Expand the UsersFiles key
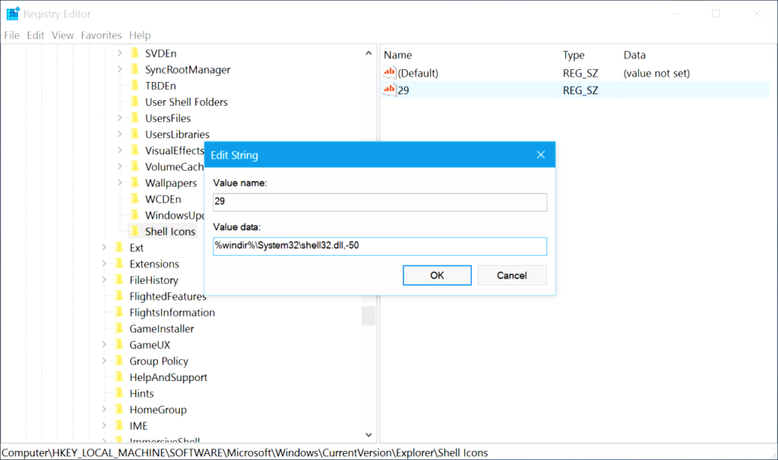Image resolution: width=778 pixels, height=460 pixels. pos(119,118)
